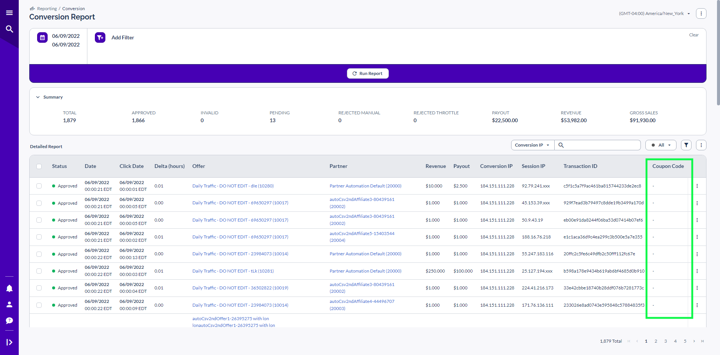
Task: Open partner autoCsv2ndAffiliate5-15403544 link
Action: (x=362, y=237)
